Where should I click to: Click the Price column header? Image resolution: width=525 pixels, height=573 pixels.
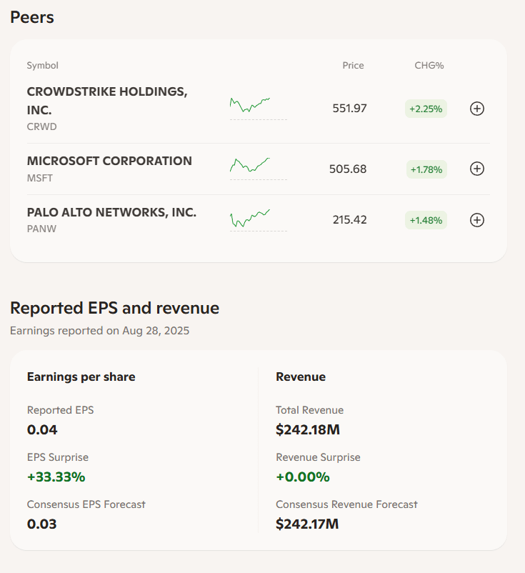click(353, 66)
